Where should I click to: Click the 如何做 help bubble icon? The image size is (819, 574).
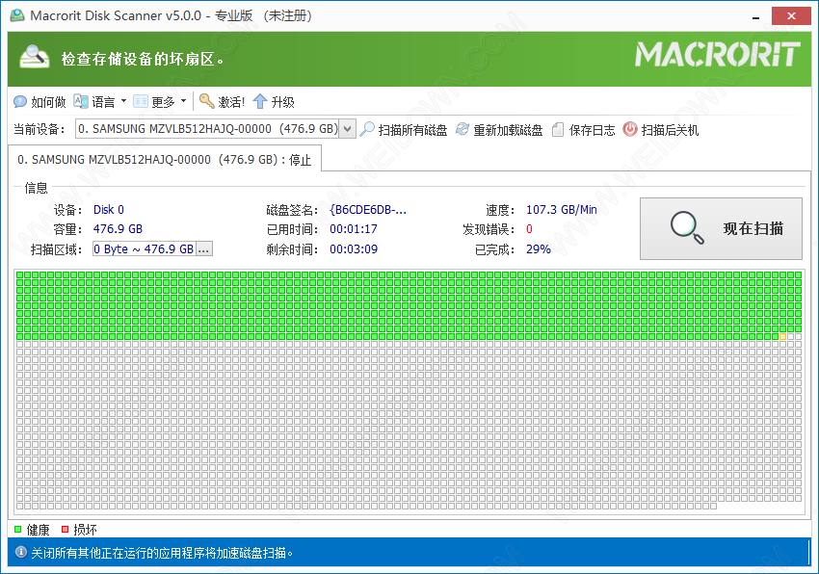point(20,101)
